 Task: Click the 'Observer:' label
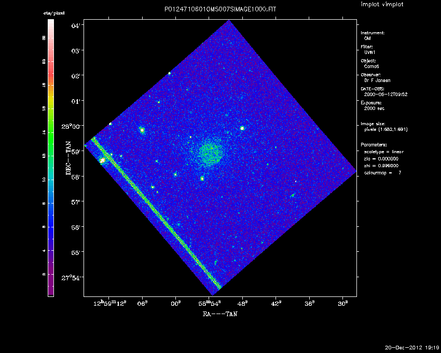(370, 75)
